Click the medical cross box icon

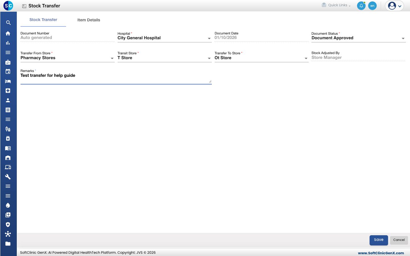coord(8,90)
